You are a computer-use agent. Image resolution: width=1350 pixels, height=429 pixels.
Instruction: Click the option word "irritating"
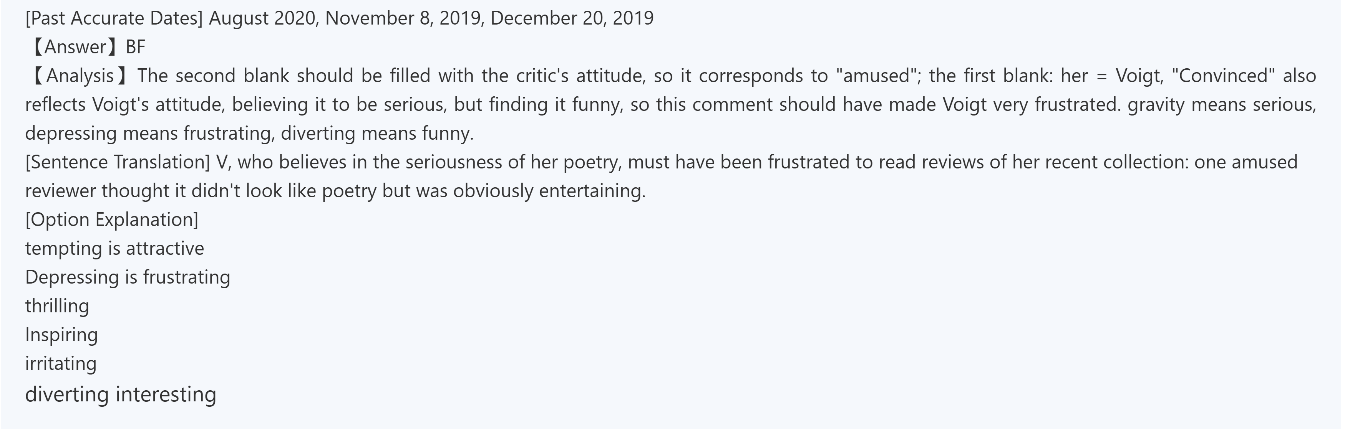[x=61, y=364]
